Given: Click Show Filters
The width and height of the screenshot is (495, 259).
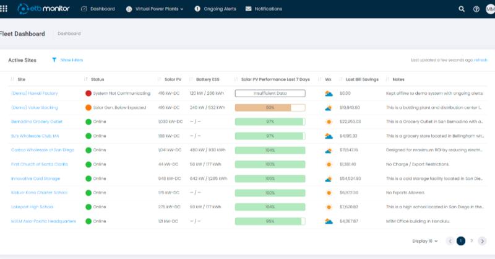Looking at the screenshot, I should point(72,59).
